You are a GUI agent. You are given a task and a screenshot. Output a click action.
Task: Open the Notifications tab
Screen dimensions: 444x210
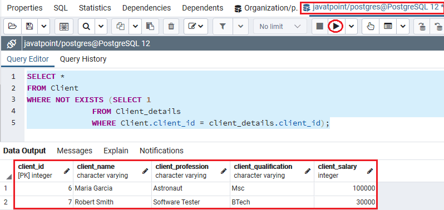pos(161,151)
